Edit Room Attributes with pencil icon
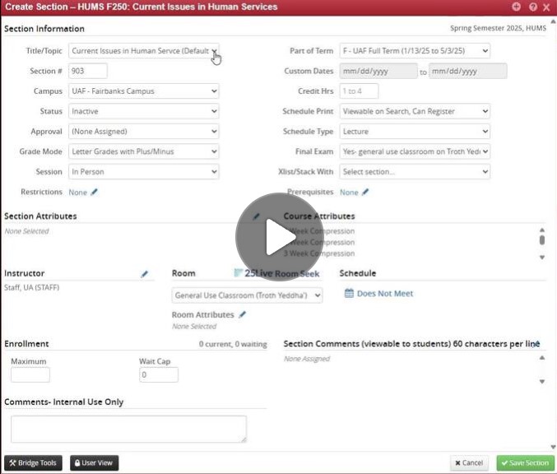Image resolution: width=557 pixels, height=474 pixels. point(242,314)
